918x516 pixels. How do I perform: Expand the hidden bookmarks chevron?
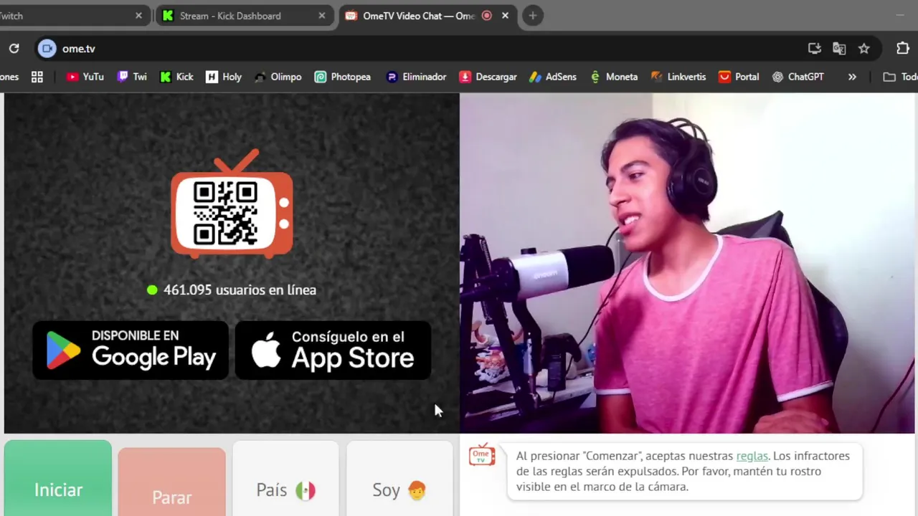tap(852, 77)
